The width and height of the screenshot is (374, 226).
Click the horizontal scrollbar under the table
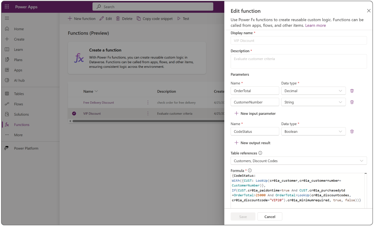pos(148,121)
